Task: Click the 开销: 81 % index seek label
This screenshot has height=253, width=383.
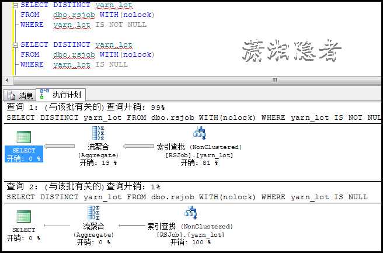Action: click(x=199, y=163)
